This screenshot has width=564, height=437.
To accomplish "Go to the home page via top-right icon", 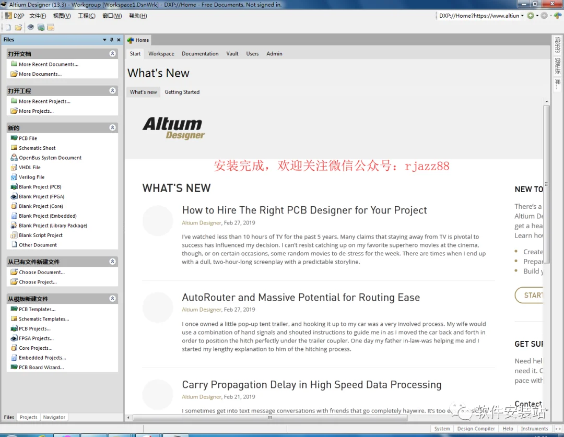I will click(x=558, y=16).
